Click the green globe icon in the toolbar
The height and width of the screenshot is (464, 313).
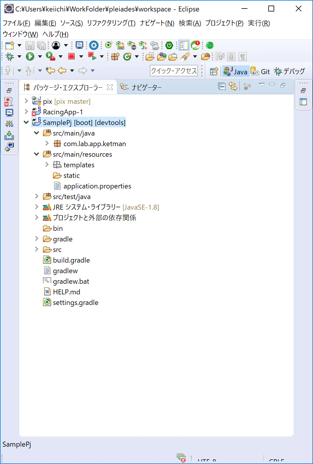[210, 45]
